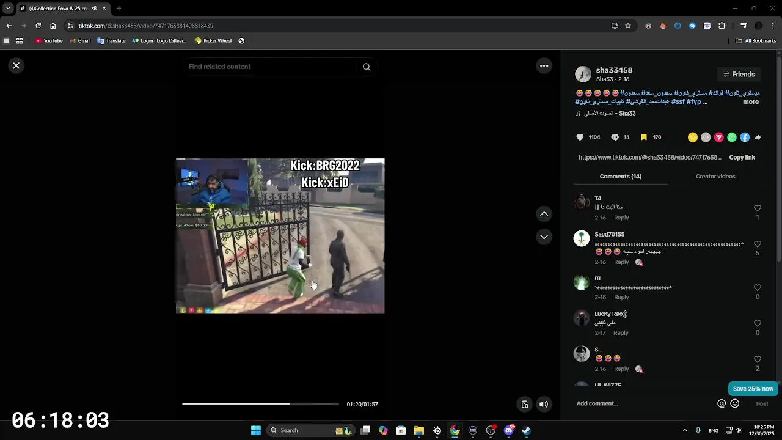Image resolution: width=782 pixels, height=440 pixels.
Task: Click the Add comment field
Action: (645, 403)
